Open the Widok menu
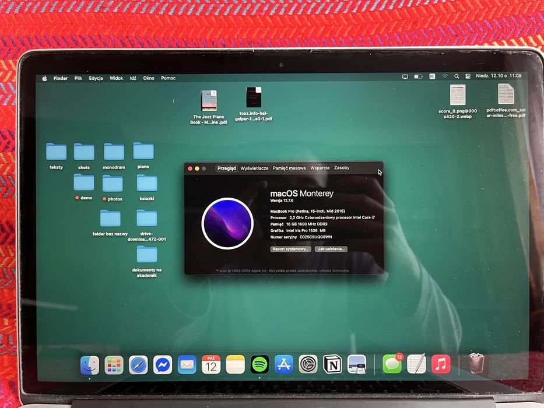 tap(116, 79)
